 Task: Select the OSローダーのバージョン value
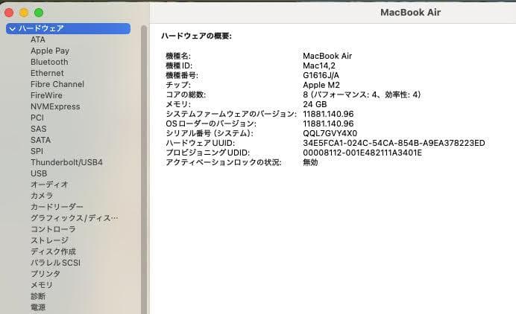(x=328, y=124)
